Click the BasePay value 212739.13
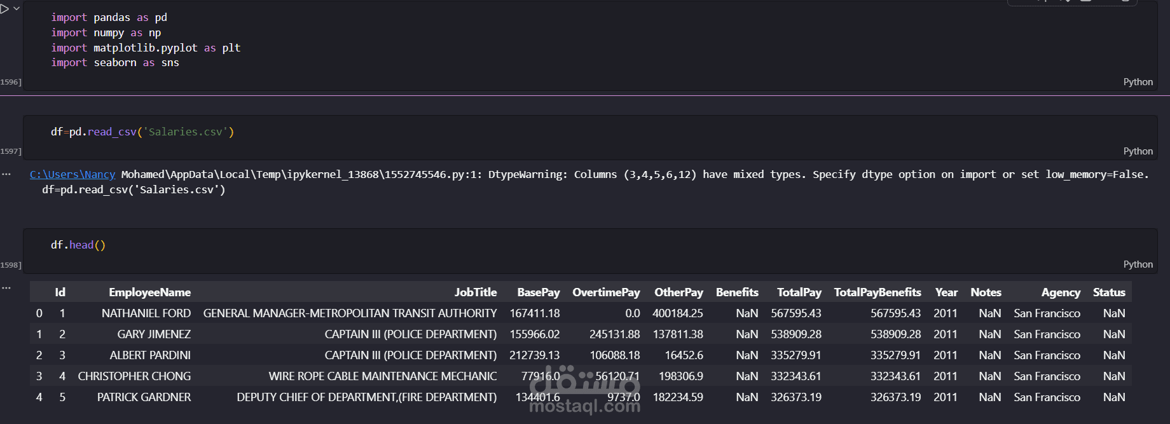The height and width of the screenshot is (424, 1170). click(535, 355)
